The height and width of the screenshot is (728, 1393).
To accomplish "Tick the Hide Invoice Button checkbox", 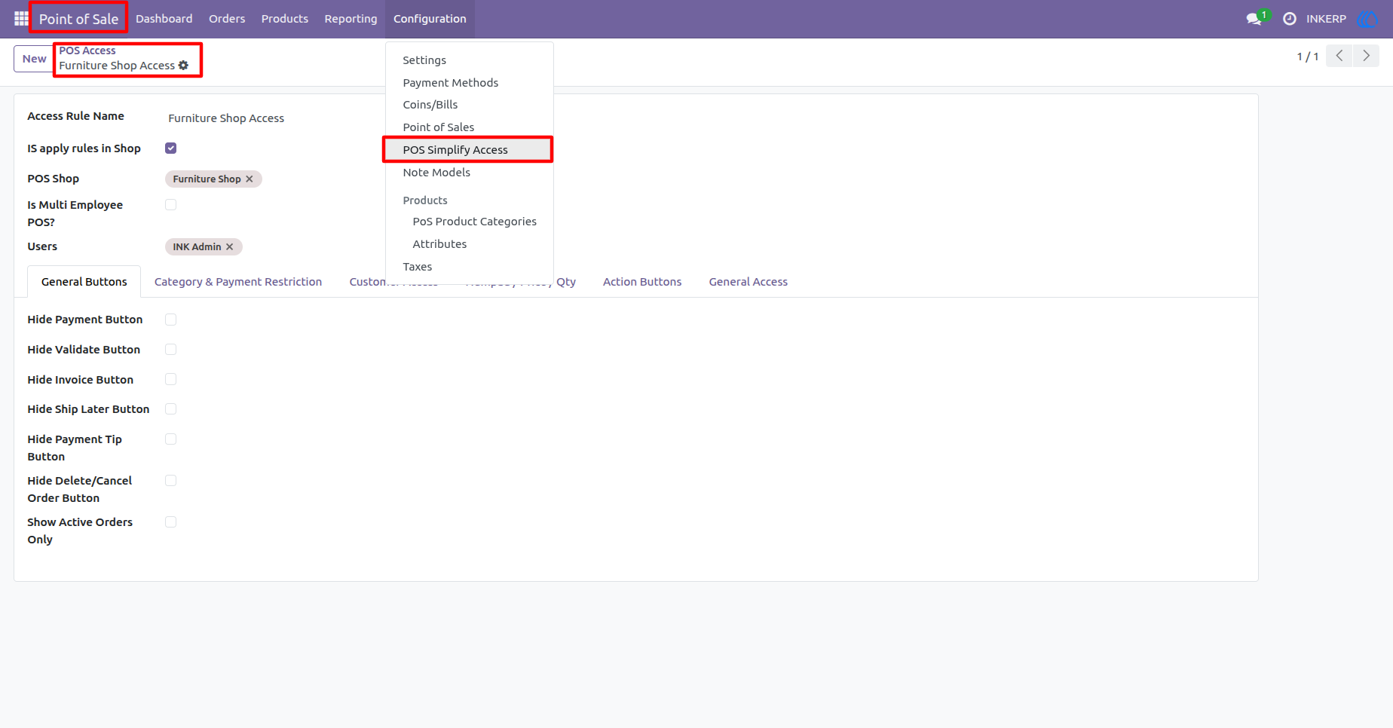I will pyautogui.click(x=171, y=380).
